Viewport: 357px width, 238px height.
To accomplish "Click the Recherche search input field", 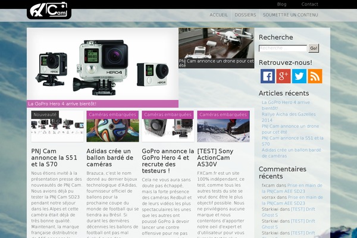I will click(283, 48).
